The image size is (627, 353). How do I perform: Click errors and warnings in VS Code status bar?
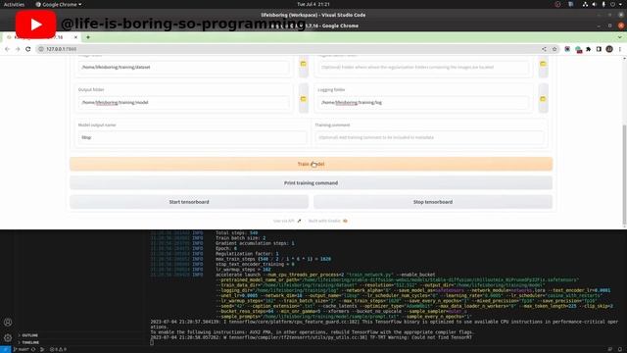pos(58,349)
